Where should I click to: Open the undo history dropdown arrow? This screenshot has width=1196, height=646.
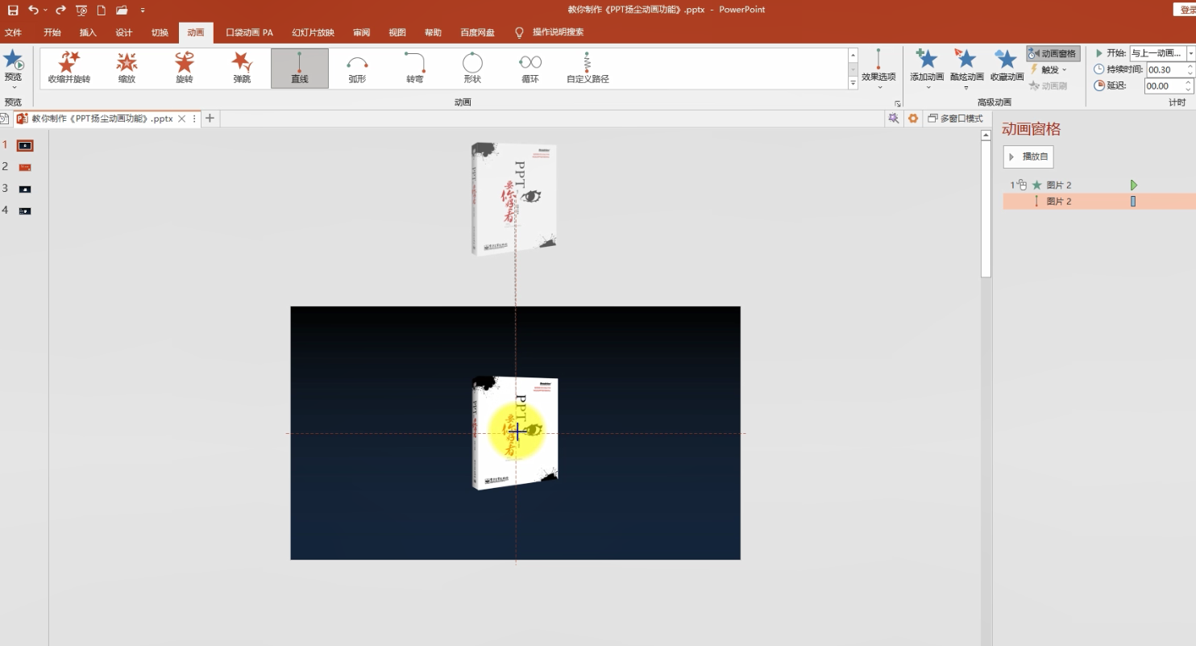pos(45,10)
